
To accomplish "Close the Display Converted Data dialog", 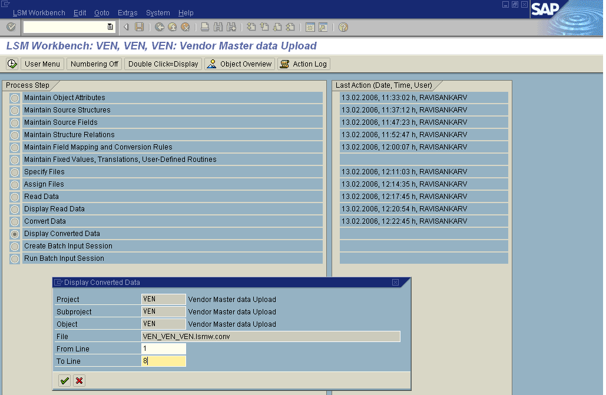I will [x=395, y=283].
